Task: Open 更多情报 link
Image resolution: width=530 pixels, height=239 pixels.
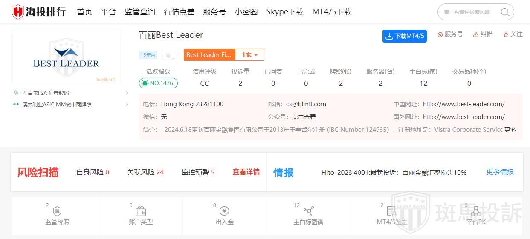Action: coord(500,172)
